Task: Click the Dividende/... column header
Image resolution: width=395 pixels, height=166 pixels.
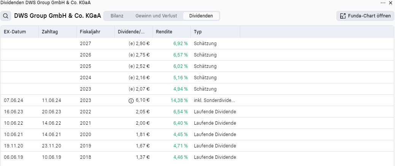Action: (134, 32)
